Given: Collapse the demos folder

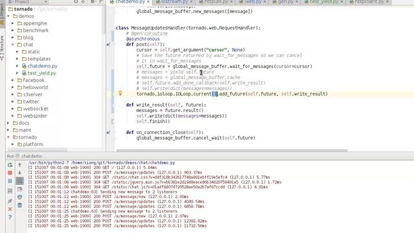Looking at the screenshot, I should point(8,16).
